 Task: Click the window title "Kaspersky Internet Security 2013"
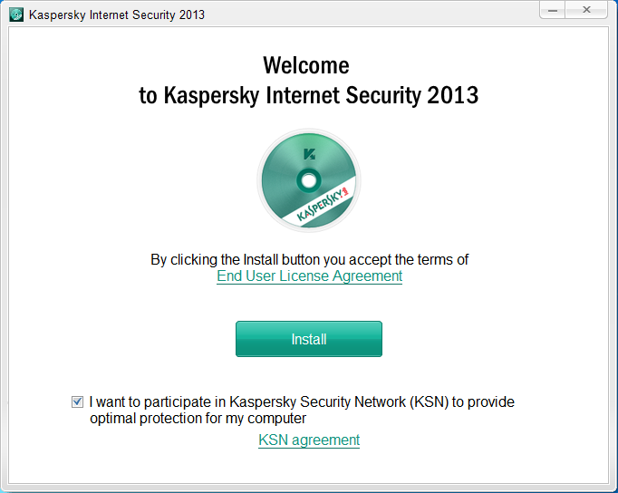pyautogui.click(x=117, y=14)
